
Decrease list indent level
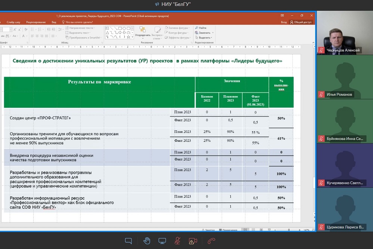tap(49, 29)
